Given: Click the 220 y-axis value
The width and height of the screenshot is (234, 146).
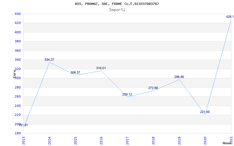Looking at the screenshot, I should pyautogui.click(x=18, y=115).
